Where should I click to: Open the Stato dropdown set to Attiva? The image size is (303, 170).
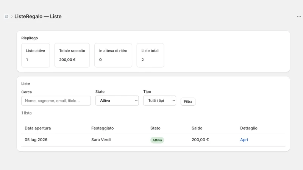(x=117, y=100)
